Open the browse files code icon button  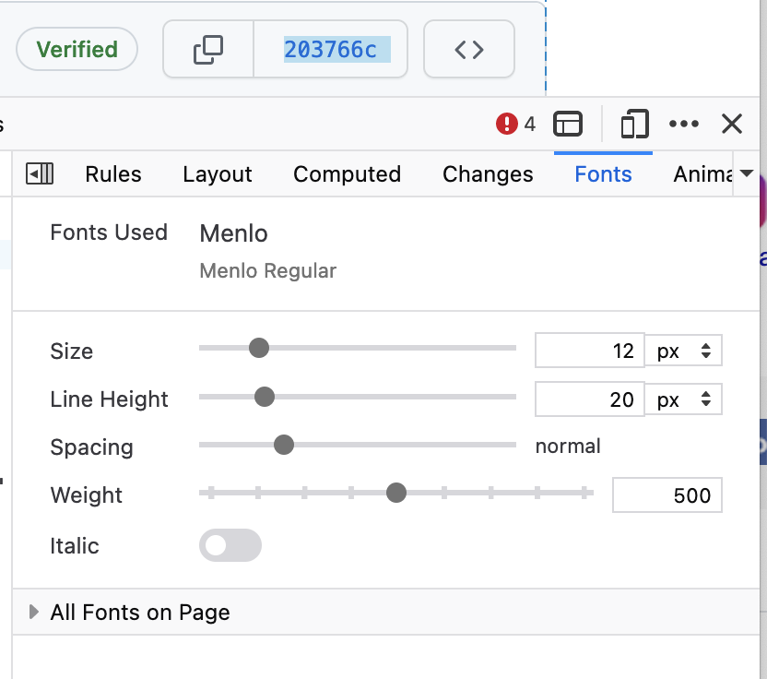(469, 50)
